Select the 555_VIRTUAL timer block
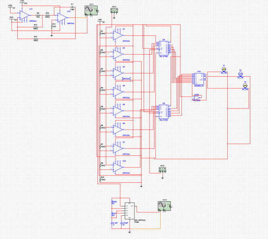The image size is (268, 239). [130, 211]
